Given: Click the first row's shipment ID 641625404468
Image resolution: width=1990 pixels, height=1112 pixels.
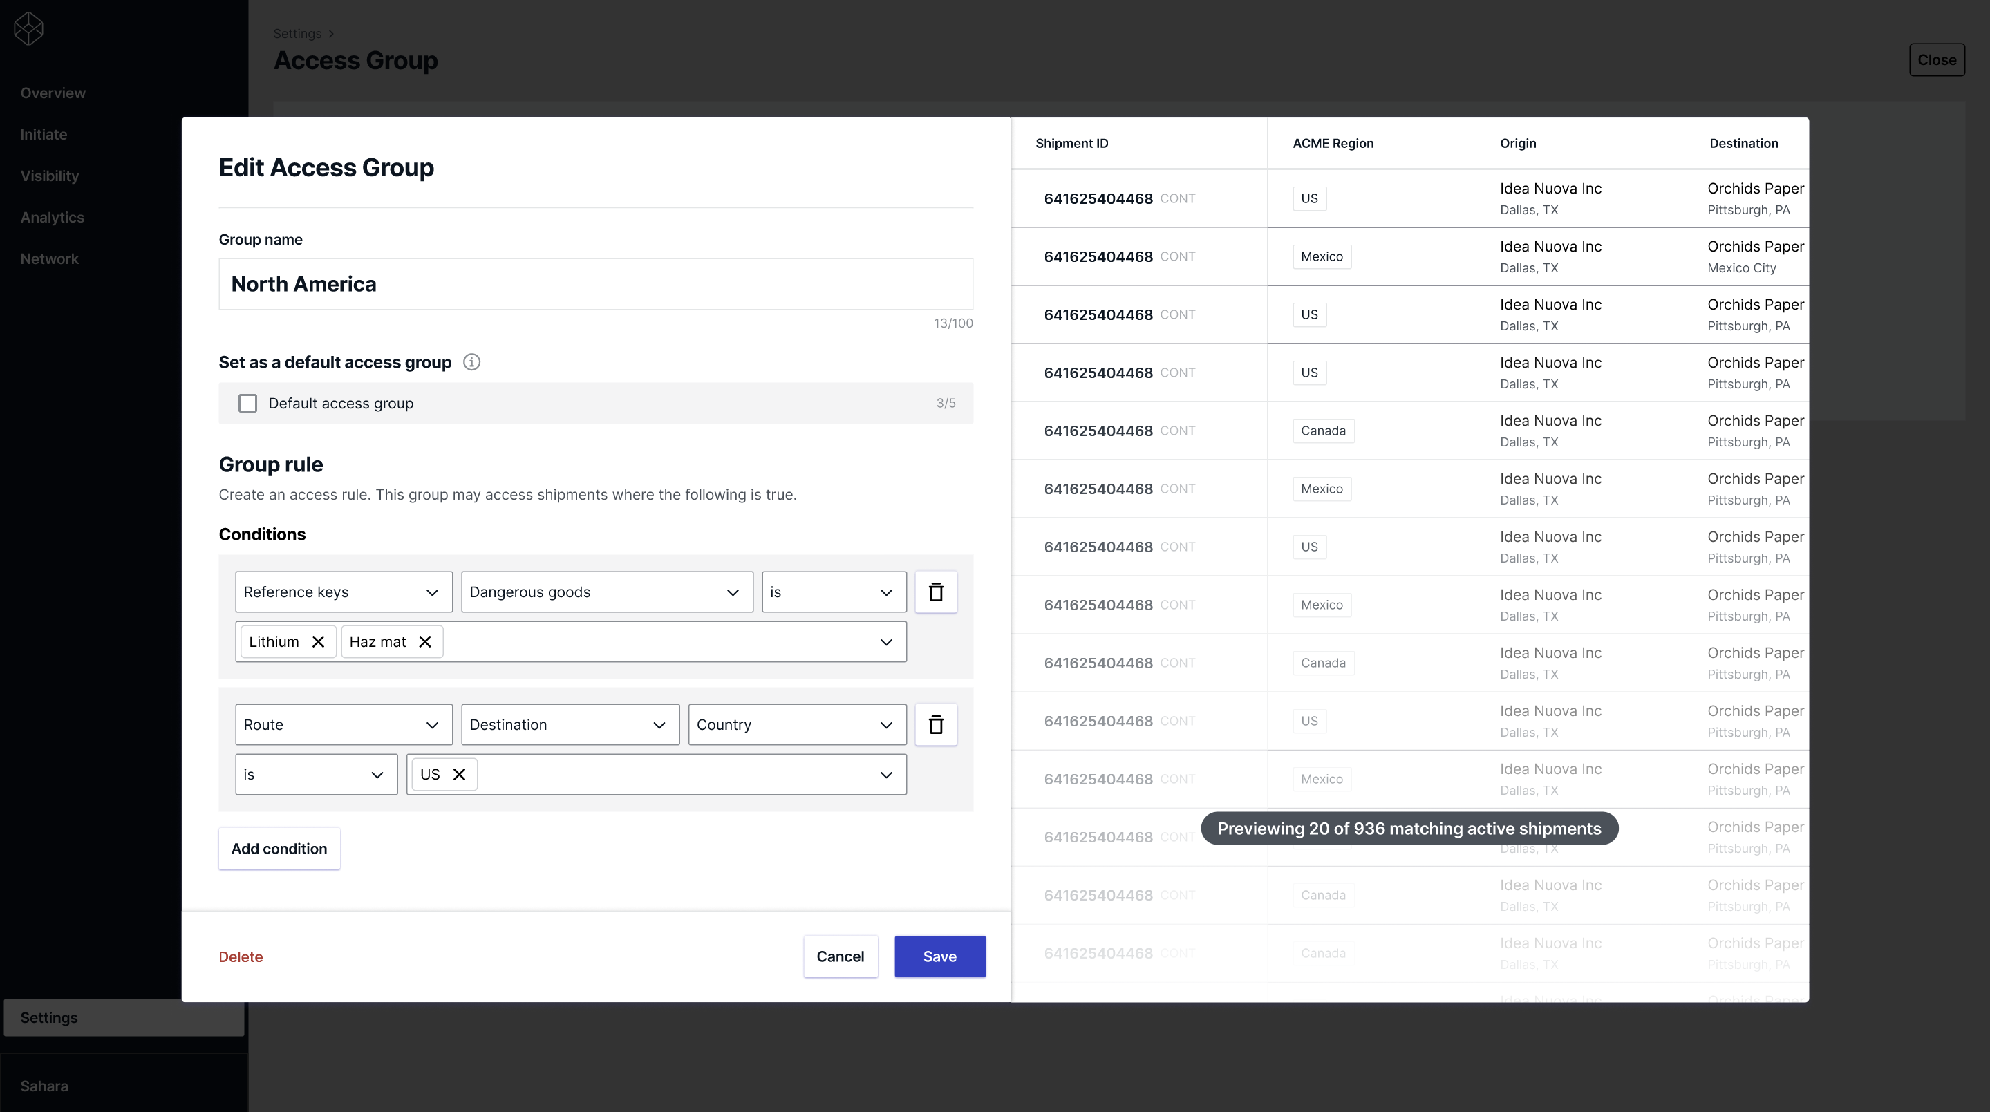Looking at the screenshot, I should pos(1098,198).
